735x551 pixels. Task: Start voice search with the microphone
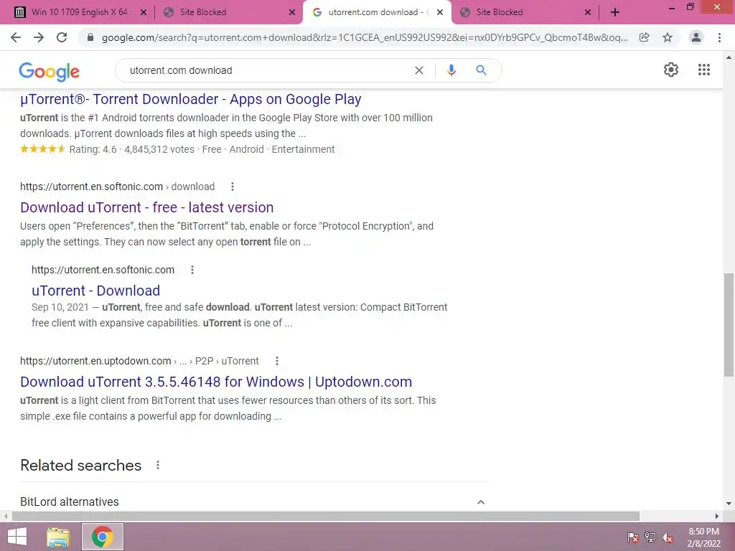point(451,70)
